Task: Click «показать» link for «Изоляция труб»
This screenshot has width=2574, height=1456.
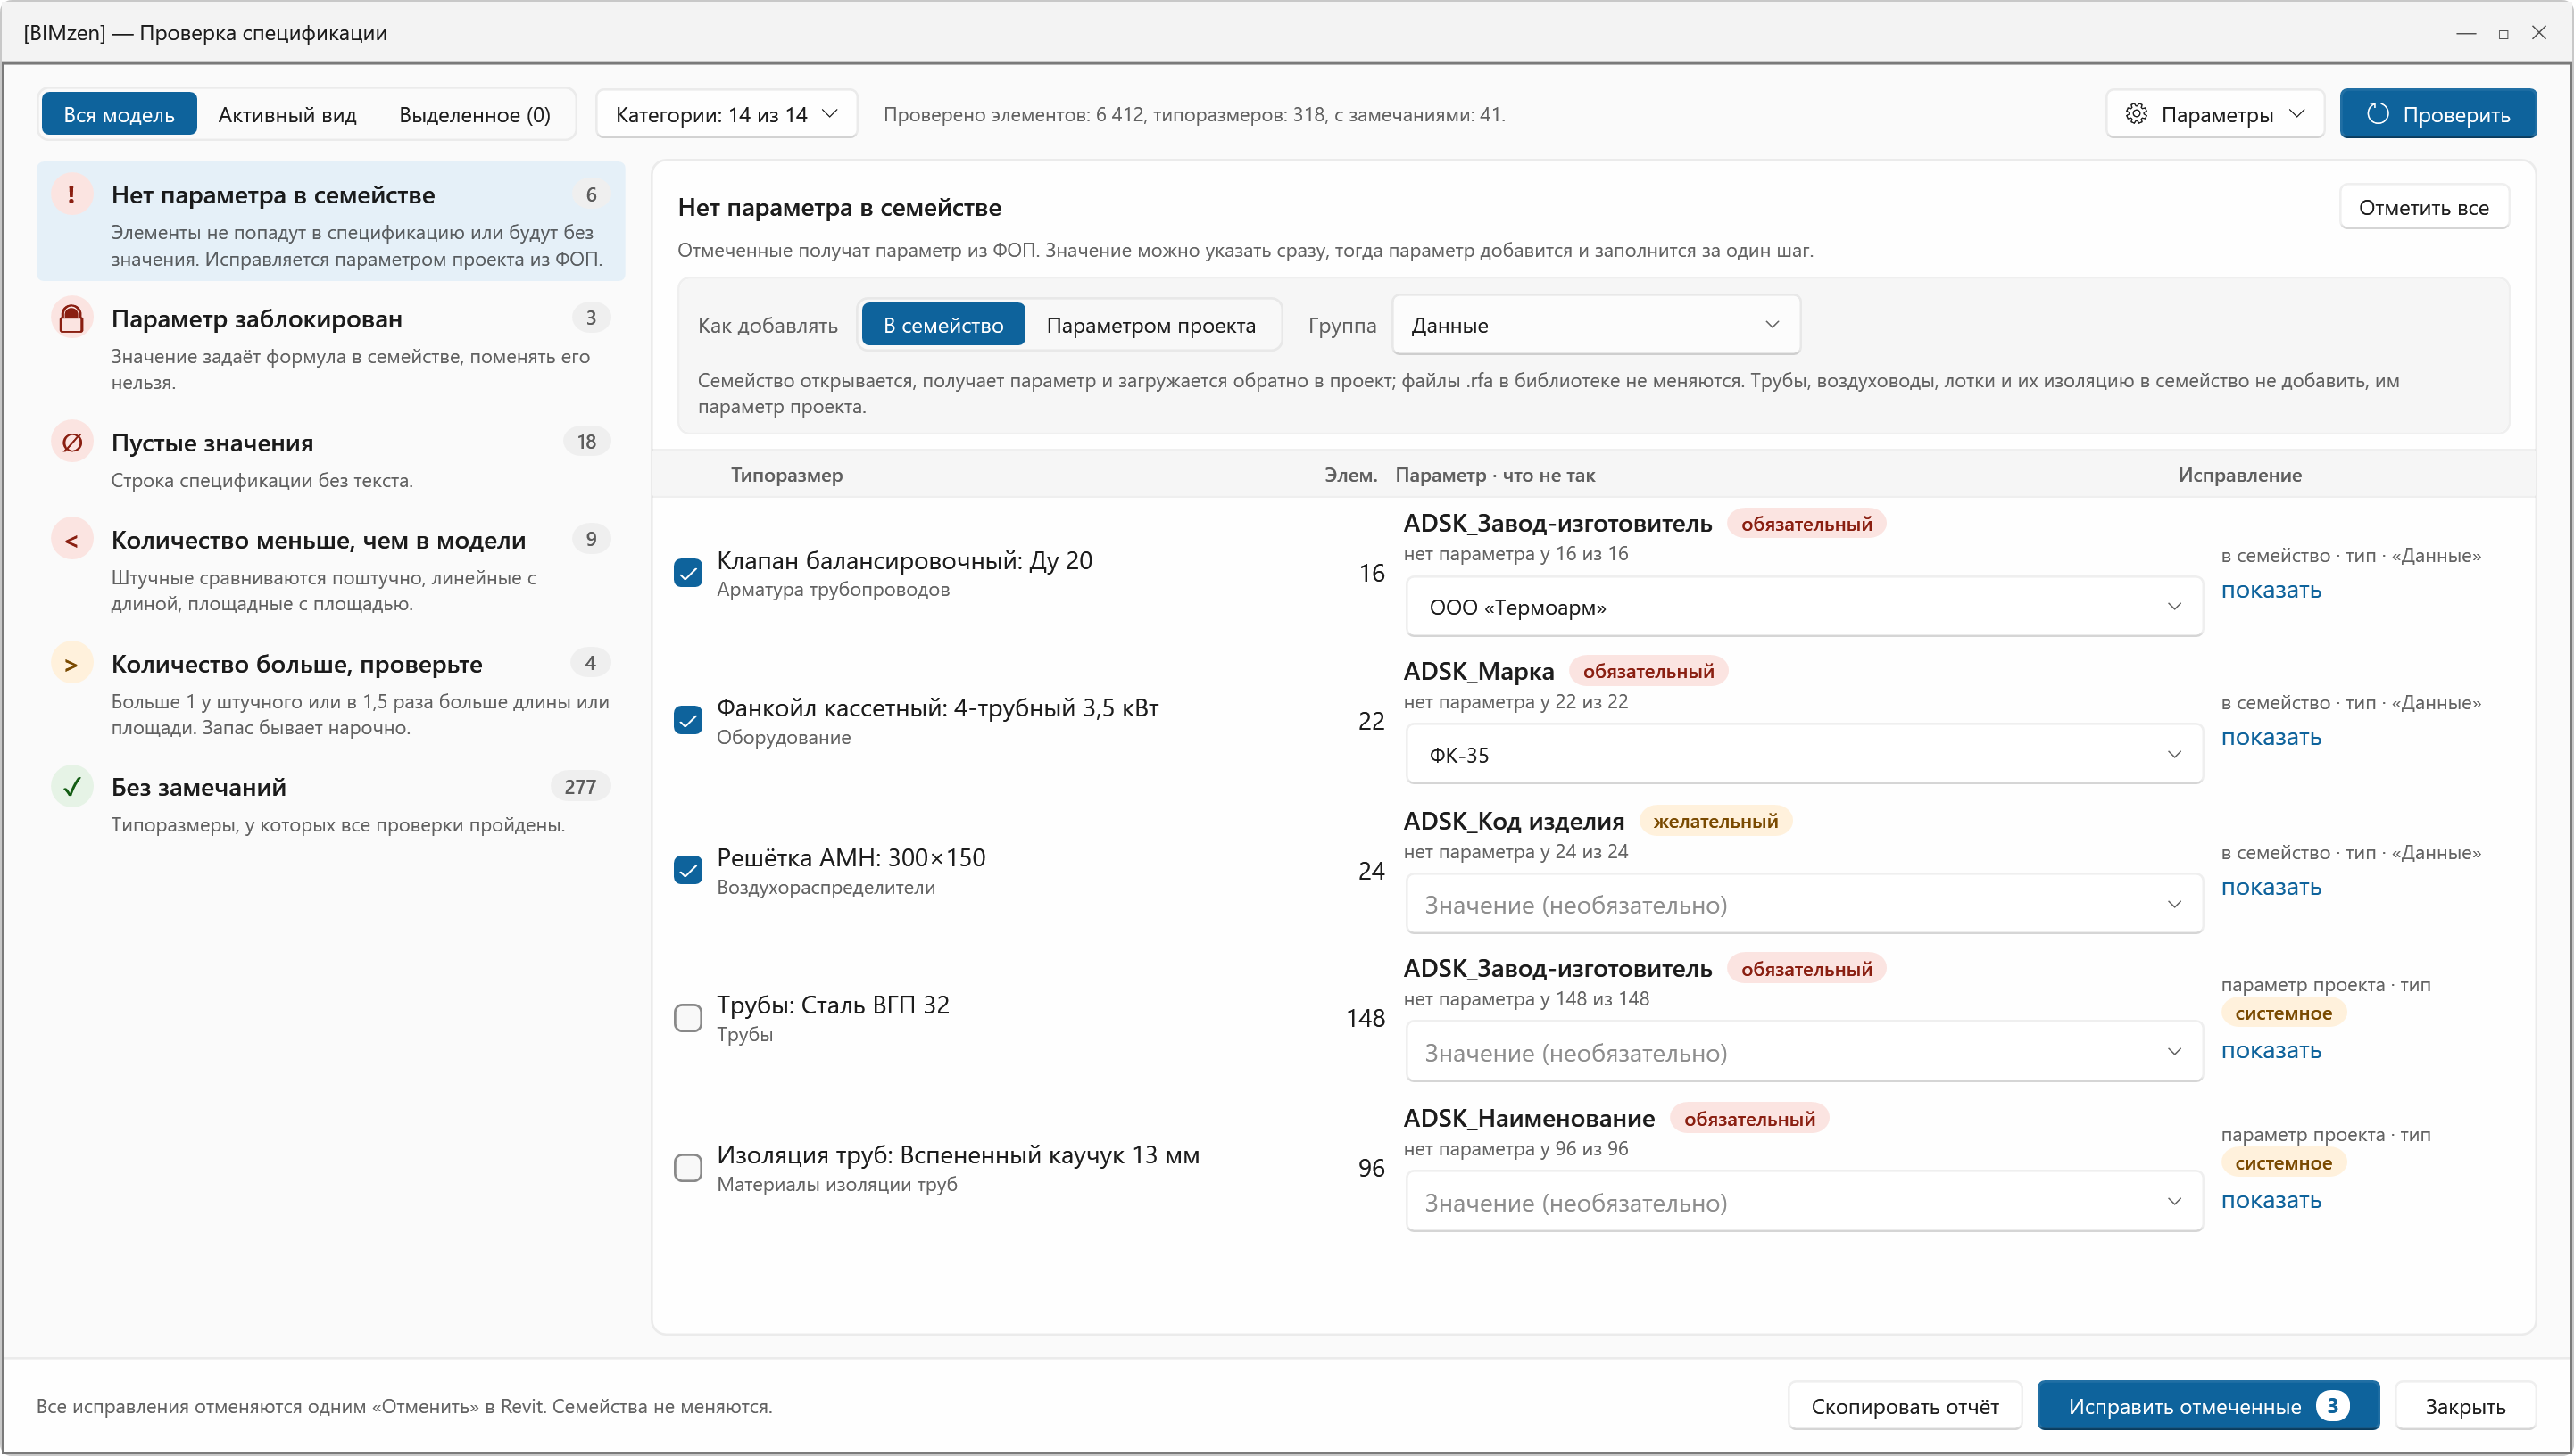Action: tap(2271, 1200)
